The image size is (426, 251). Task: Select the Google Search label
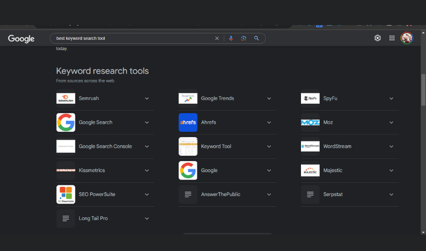pyautogui.click(x=95, y=122)
